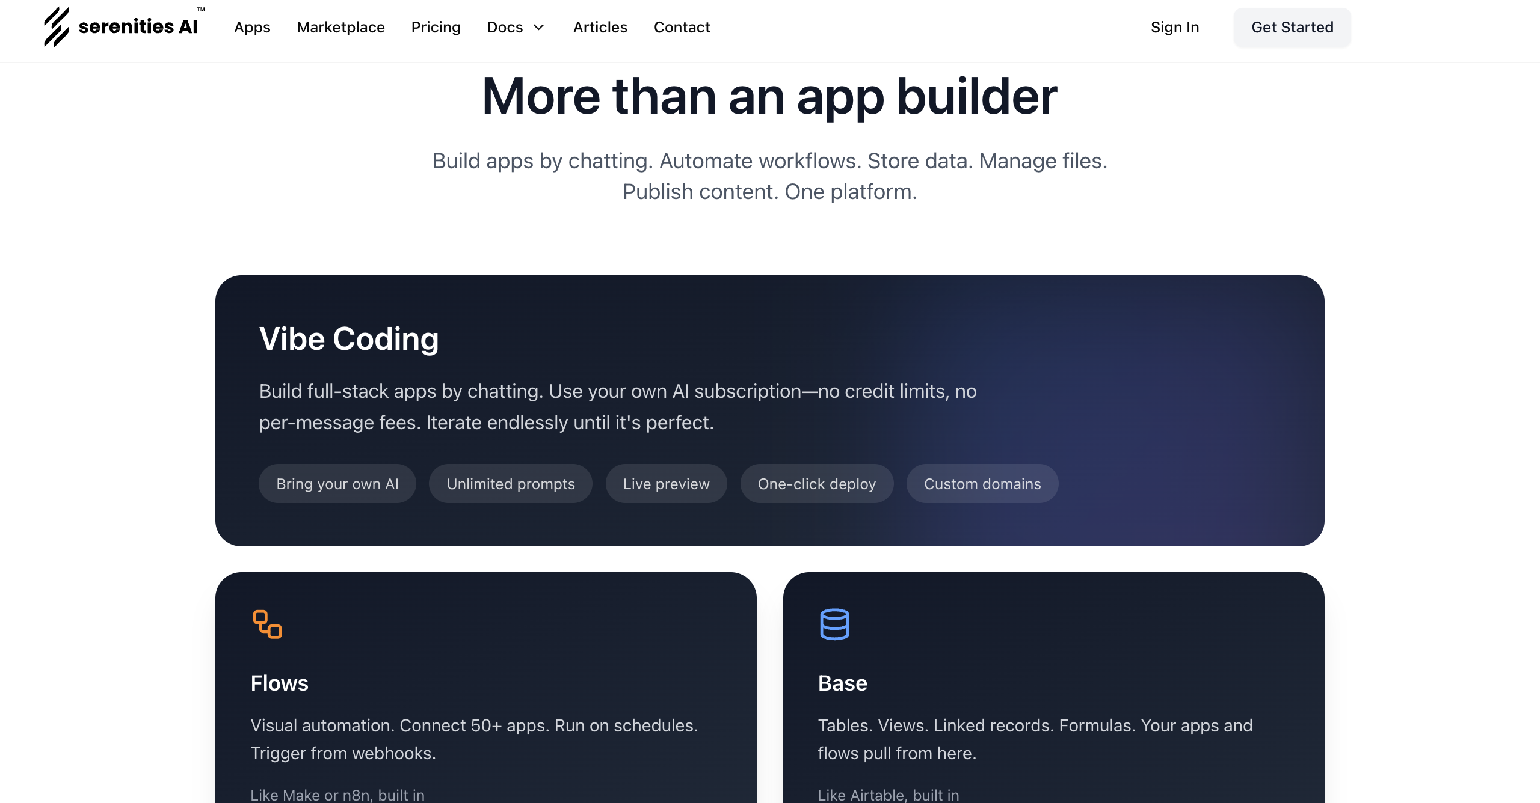Click the Sign In link
The image size is (1540, 803).
click(1174, 28)
